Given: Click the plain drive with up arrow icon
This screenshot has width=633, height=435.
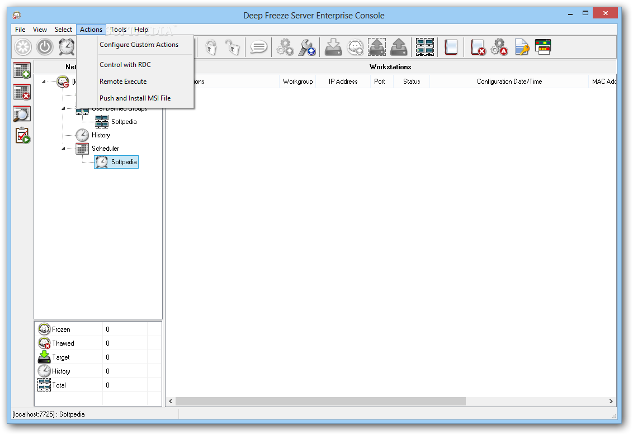Looking at the screenshot, I should pyautogui.click(x=399, y=47).
